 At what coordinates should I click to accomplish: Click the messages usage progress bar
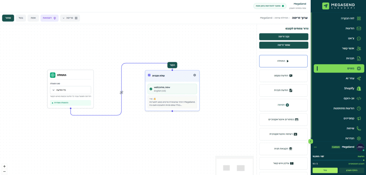point(338,160)
